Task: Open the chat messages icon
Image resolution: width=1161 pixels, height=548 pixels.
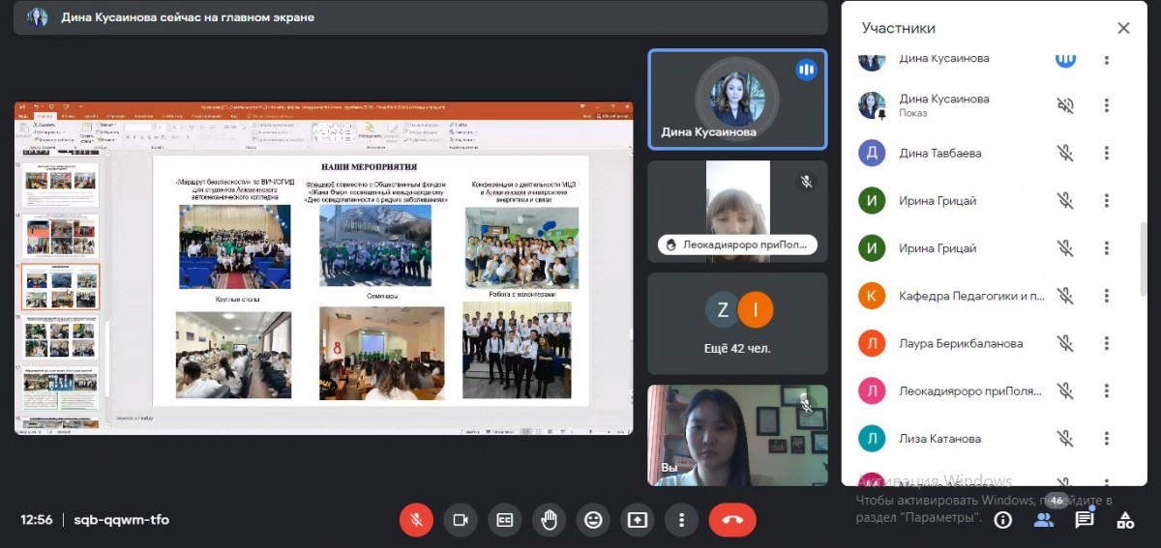Action: pyautogui.click(x=1085, y=520)
